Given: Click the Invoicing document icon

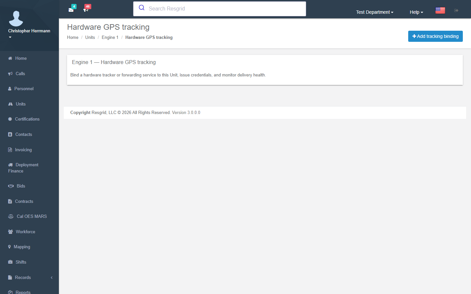Looking at the screenshot, I should point(10,150).
